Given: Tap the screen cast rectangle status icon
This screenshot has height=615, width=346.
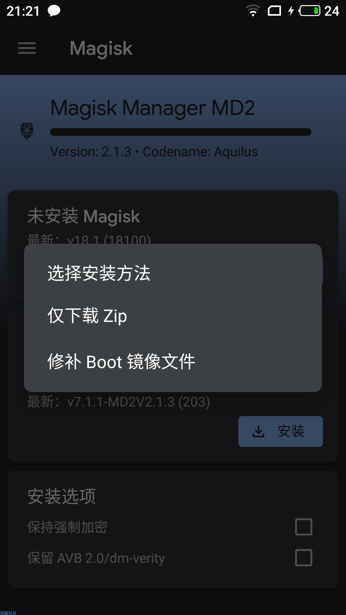Looking at the screenshot, I should coord(274,11).
